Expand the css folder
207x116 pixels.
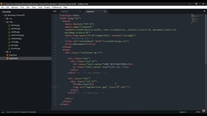coord(5,19)
